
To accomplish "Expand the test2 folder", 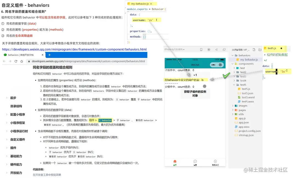I will 234,72.
